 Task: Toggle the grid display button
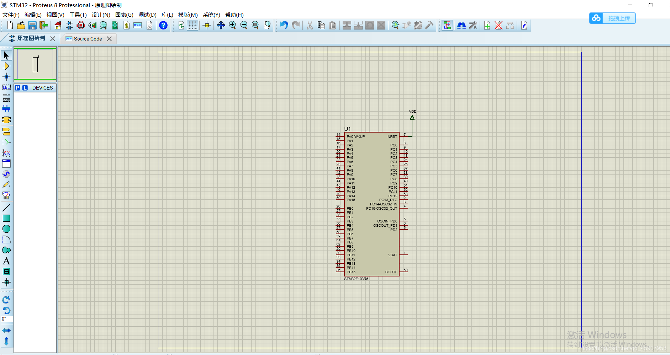[x=192, y=25]
